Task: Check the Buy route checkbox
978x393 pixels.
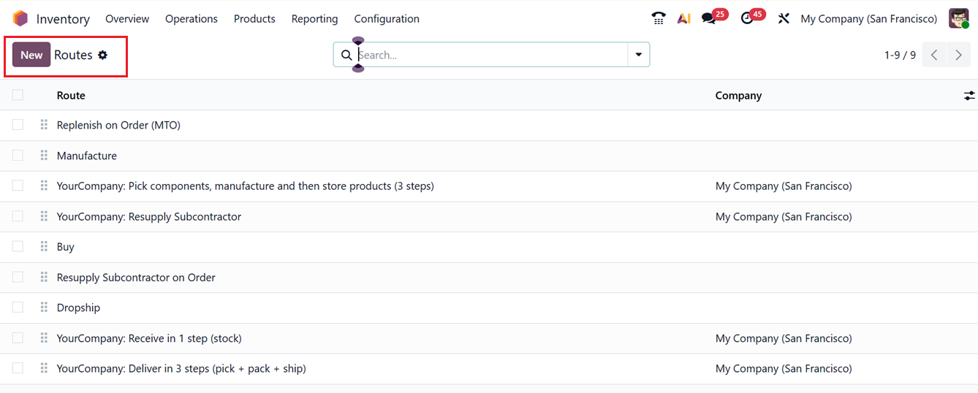Action: point(18,247)
